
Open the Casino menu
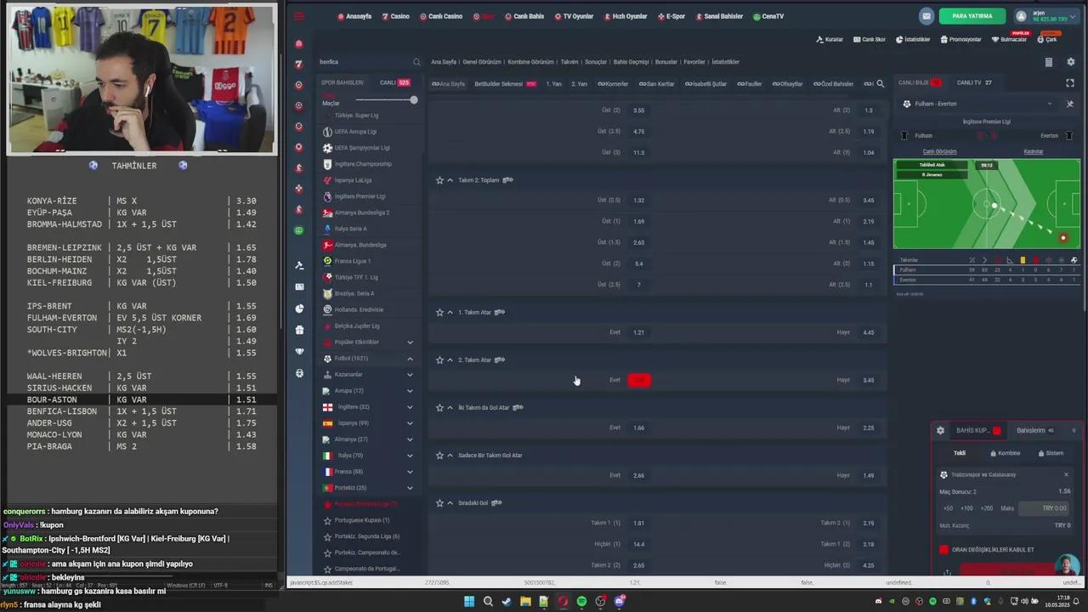pos(395,16)
